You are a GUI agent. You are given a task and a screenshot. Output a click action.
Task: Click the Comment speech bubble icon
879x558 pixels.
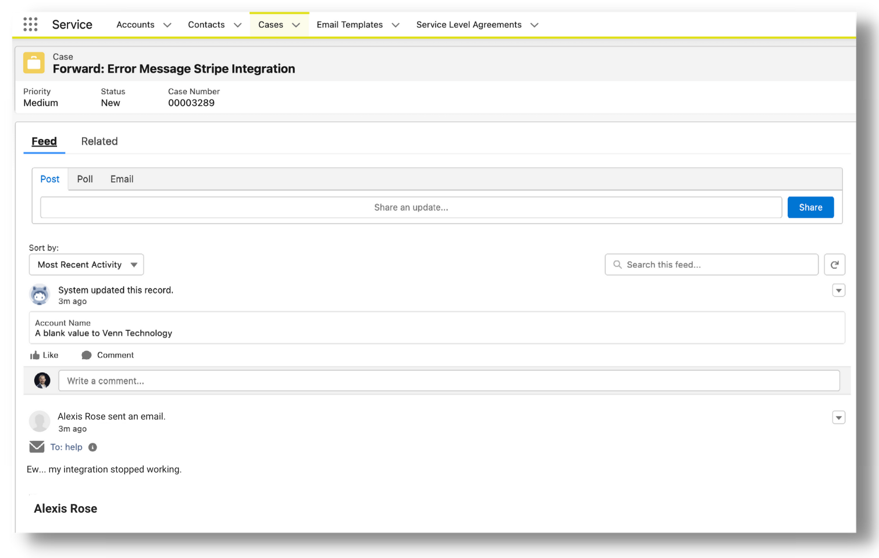(87, 355)
